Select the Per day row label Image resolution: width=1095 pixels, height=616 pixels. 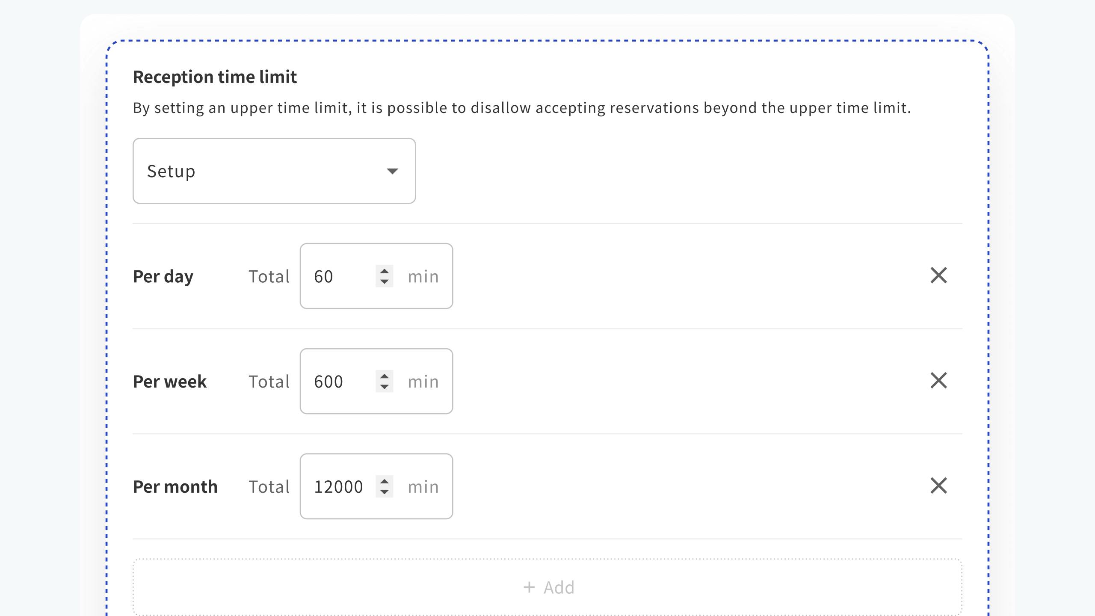pos(163,276)
